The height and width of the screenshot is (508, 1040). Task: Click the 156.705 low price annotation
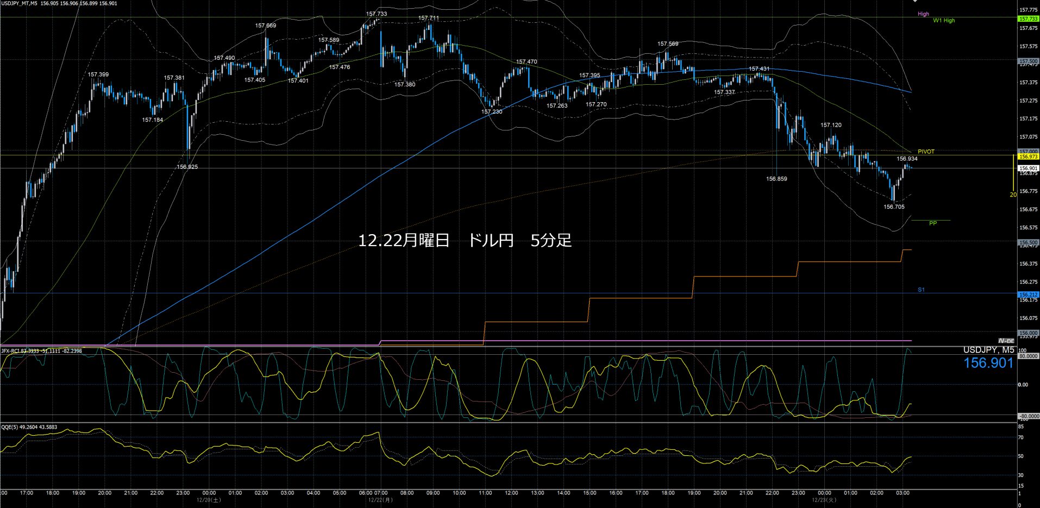[x=894, y=207]
